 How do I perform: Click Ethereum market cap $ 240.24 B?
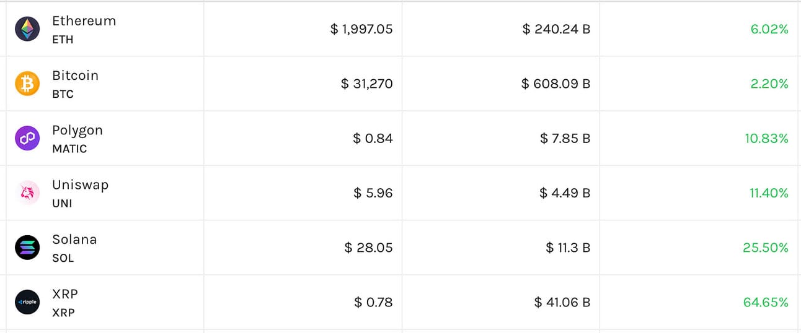(556, 29)
